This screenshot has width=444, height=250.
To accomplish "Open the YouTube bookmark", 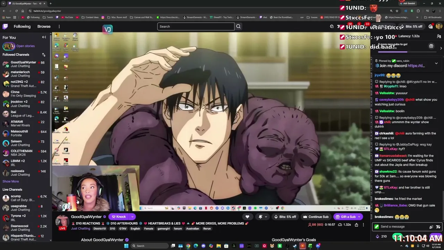I will tap(67, 17).
